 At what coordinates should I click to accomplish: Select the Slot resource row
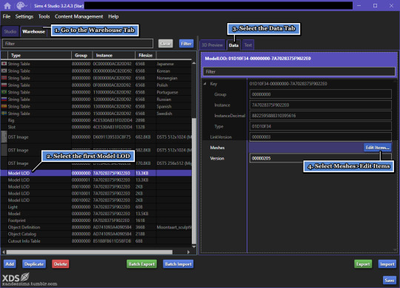(x=96, y=127)
